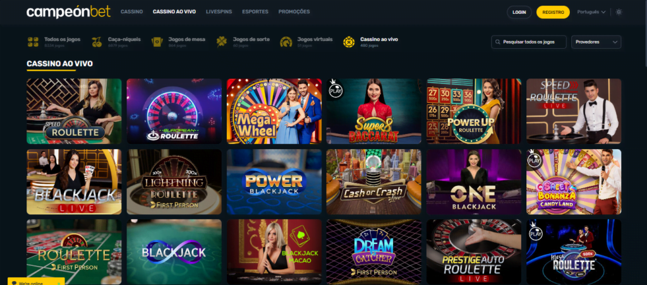Click the Todos os jogos category icon

[x=33, y=42]
